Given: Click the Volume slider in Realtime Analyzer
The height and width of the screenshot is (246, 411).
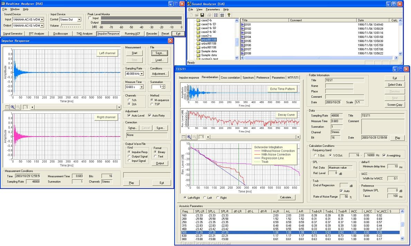Looking at the screenshot, I should click(x=71, y=26).
